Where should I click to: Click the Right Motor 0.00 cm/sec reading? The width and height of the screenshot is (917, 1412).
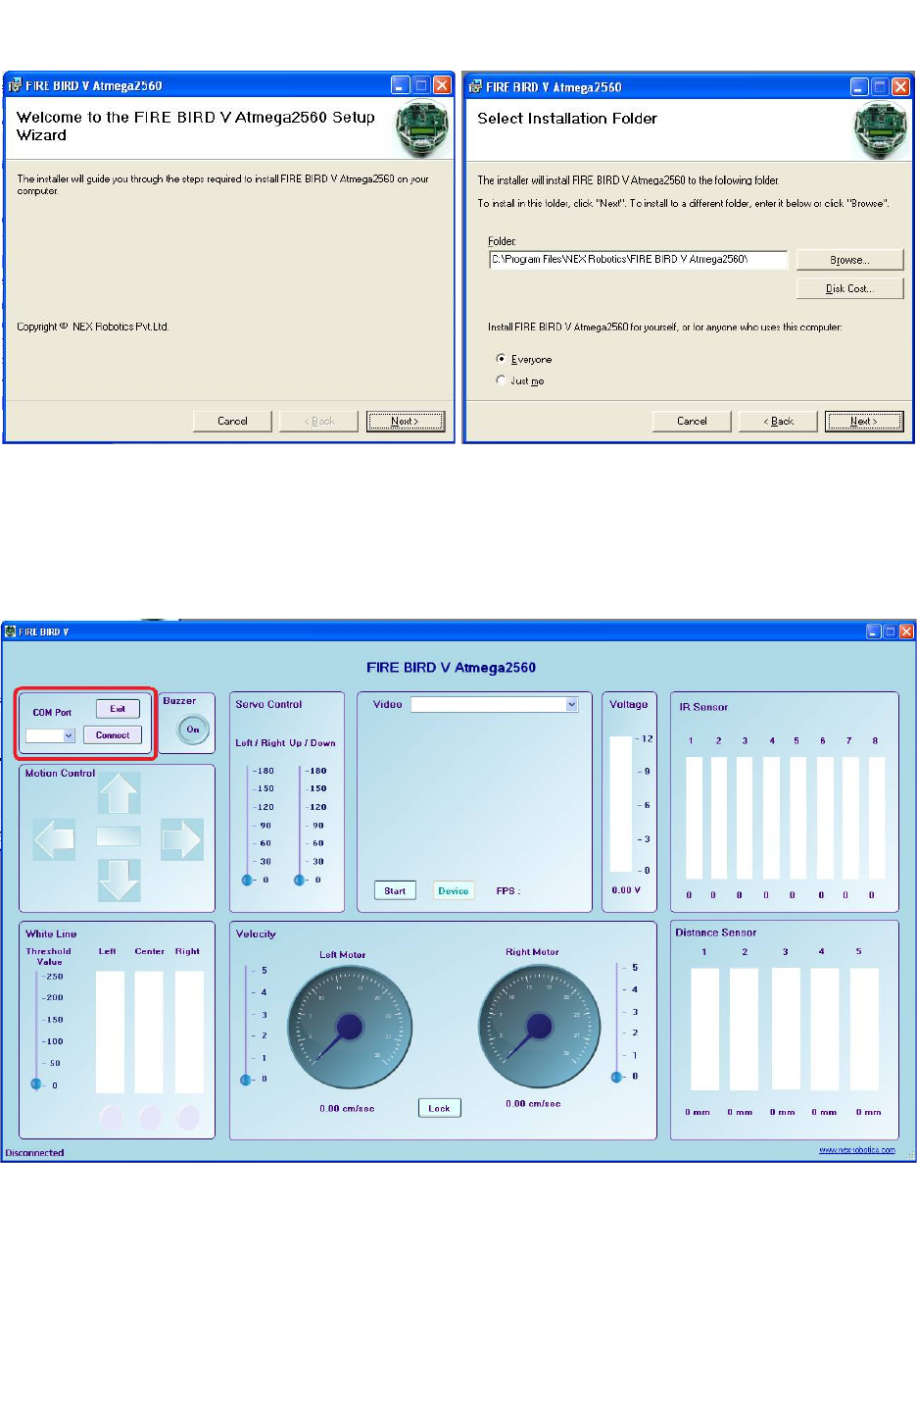pos(533,1103)
